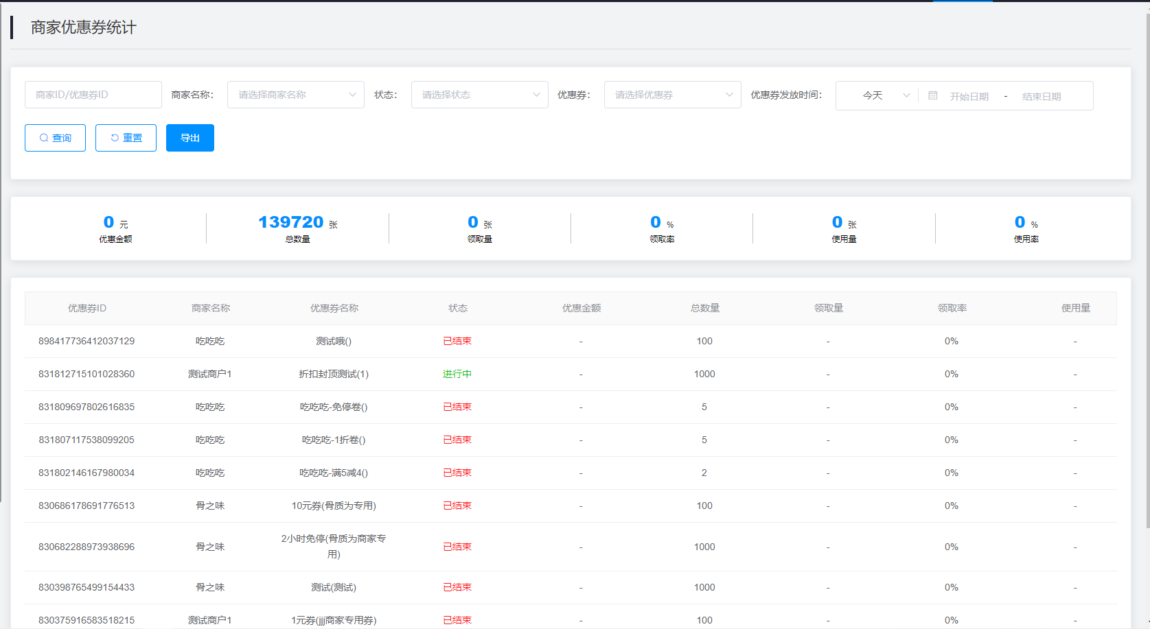The width and height of the screenshot is (1150, 629).
Task: Click the blue 导出 export button
Action: click(x=190, y=138)
